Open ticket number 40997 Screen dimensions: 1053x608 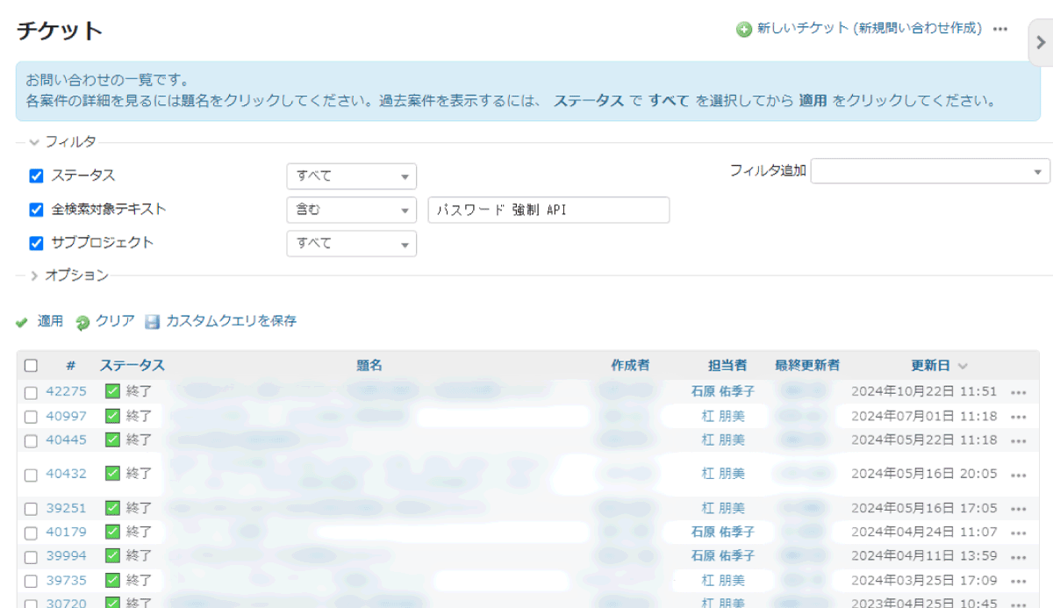66,416
